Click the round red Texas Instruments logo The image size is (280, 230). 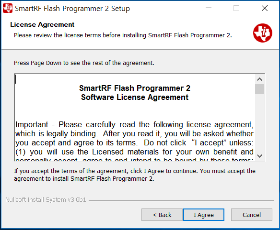coord(263,33)
